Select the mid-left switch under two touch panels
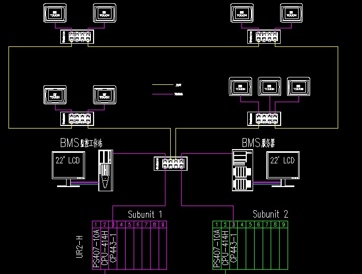362x274 pixels. click(77, 119)
